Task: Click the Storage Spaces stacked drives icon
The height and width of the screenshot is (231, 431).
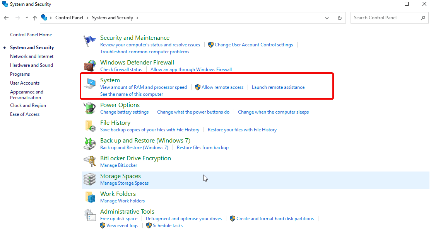Action: point(89,179)
